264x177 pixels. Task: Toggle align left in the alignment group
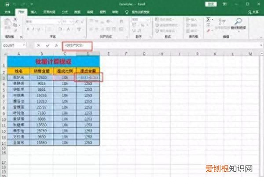[91, 29]
